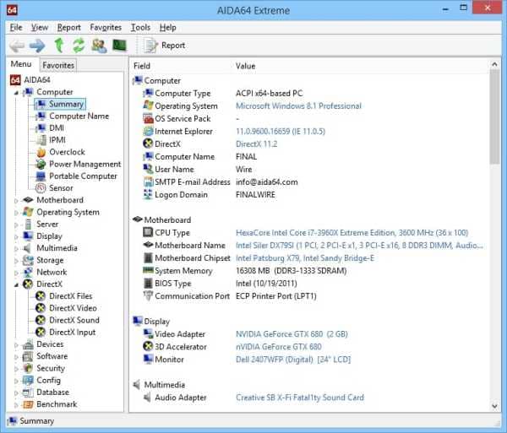The width and height of the screenshot is (507, 433).
Task: Select Computer Name in the tree
Action: click(x=79, y=116)
